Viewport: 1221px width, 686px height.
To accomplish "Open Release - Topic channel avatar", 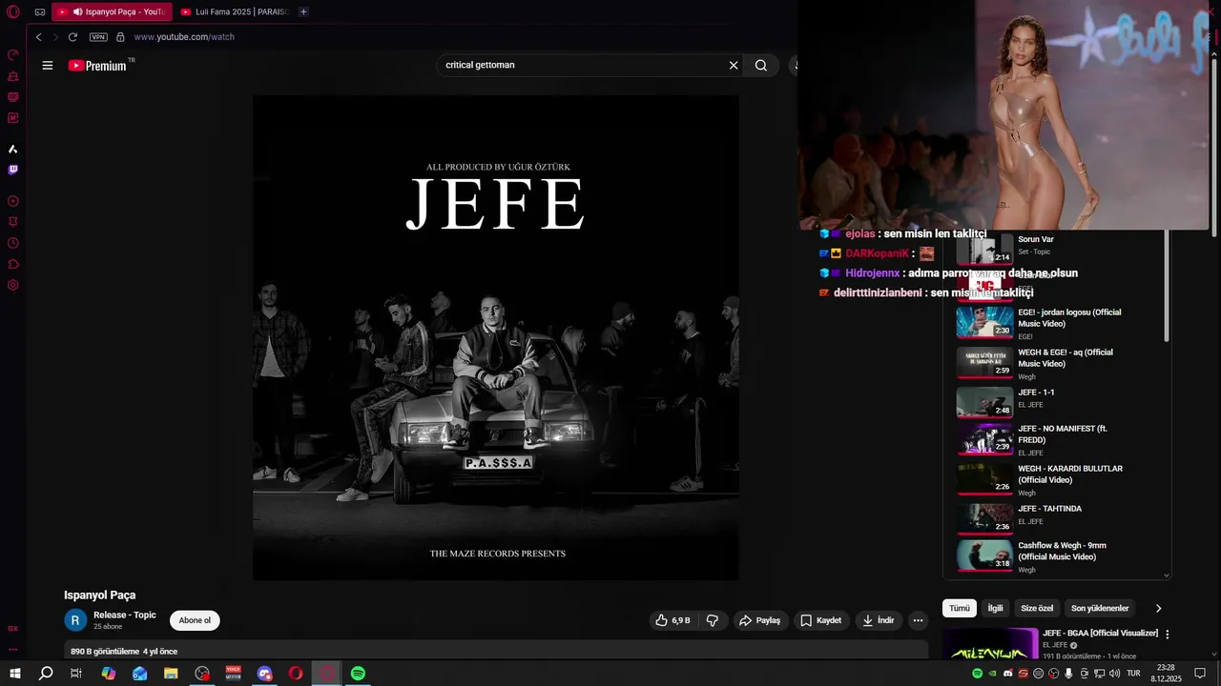I will coord(75,620).
